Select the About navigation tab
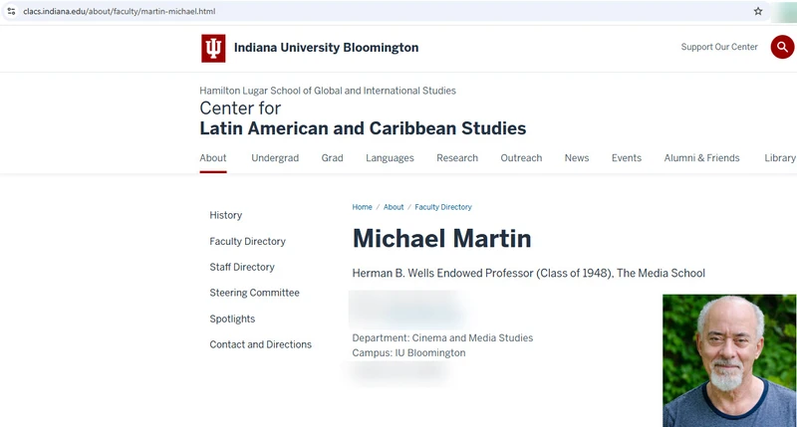Screen dimensions: 797x427 point(213,158)
